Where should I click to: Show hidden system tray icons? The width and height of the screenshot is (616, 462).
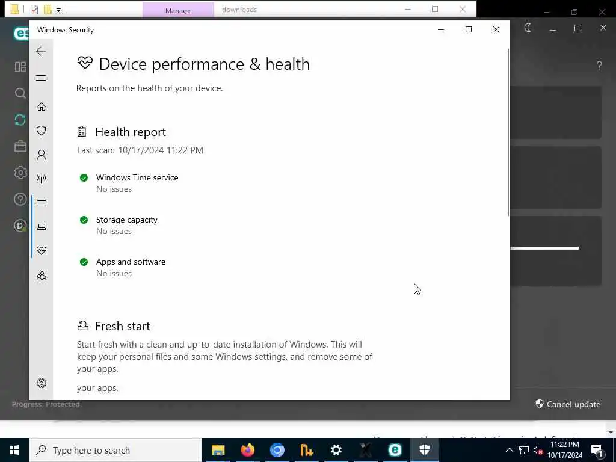tap(509, 450)
